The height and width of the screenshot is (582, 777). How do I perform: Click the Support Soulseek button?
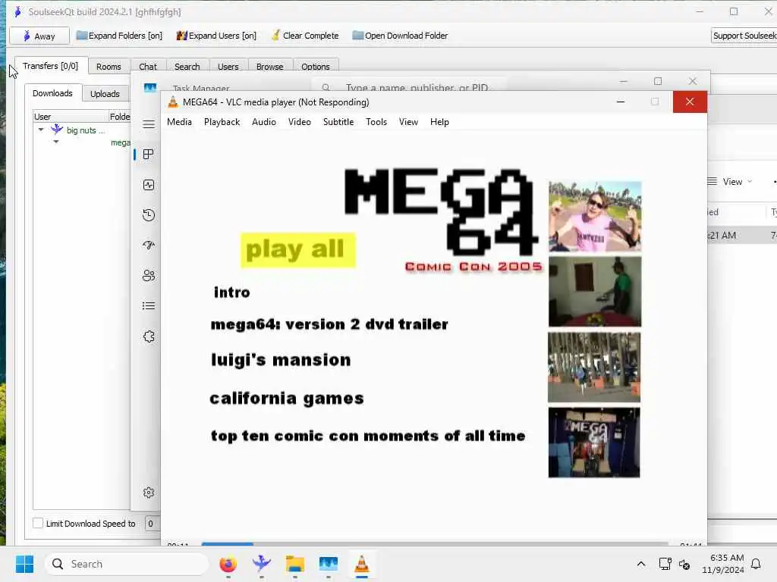tap(744, 36)
